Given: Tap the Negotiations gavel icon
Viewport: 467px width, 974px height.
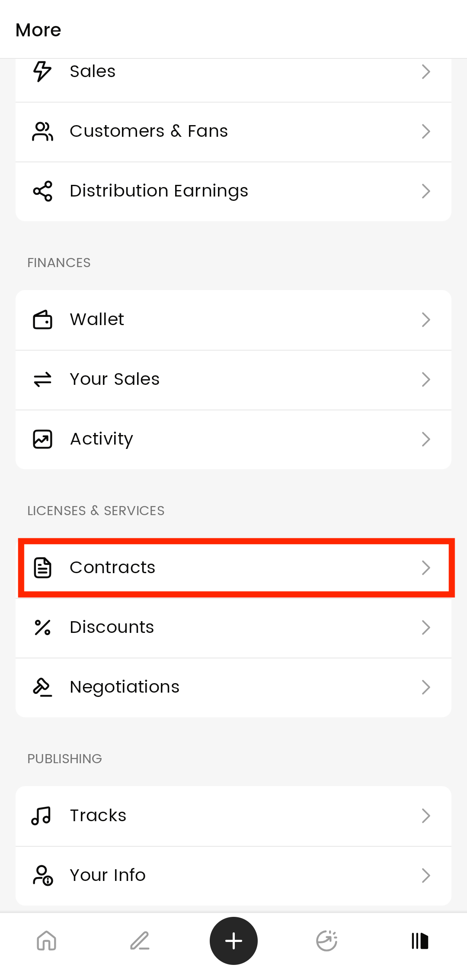Looking at the screenshot, I should pyautogui.click(x=42, y=687).
